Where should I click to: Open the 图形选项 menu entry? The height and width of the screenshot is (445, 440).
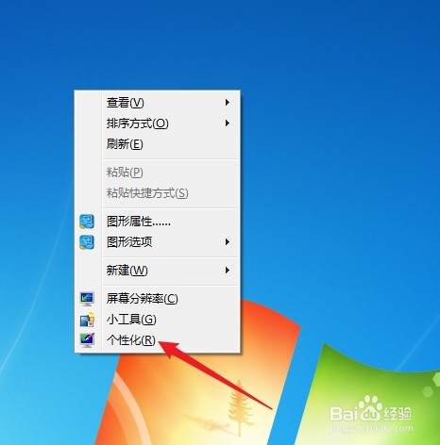158,242
